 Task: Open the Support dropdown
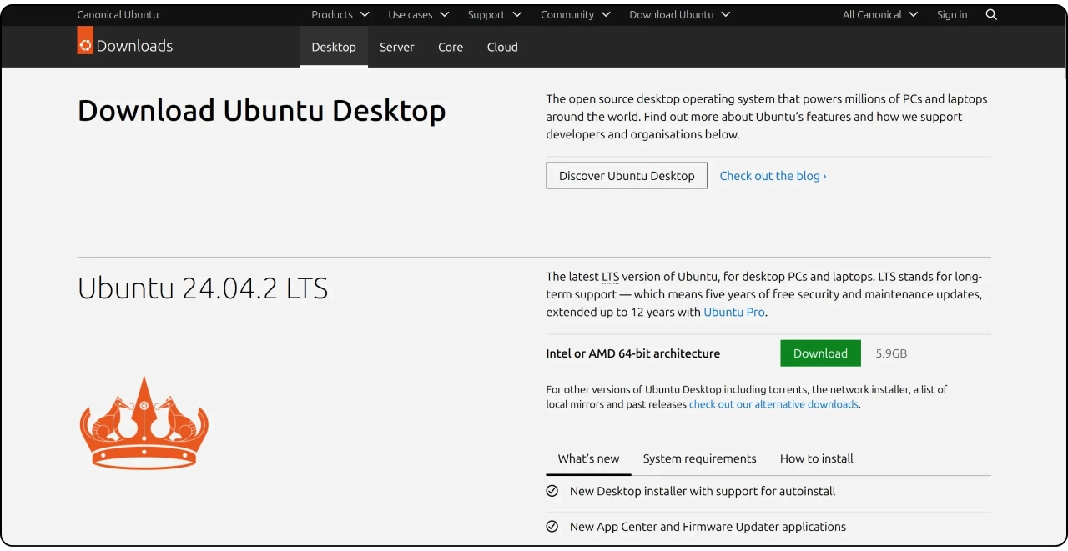click(495, 14)
